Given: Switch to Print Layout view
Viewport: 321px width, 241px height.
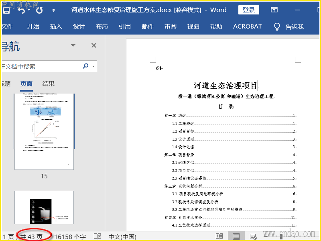Looking at the screenshot, I should point(236,237).
